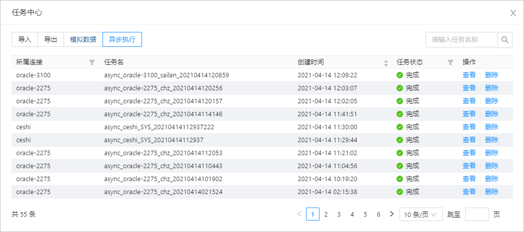The width and height of the screenshot is (524, 232).
Task: Switch to the 导入 tab
Action: (24, 39)
